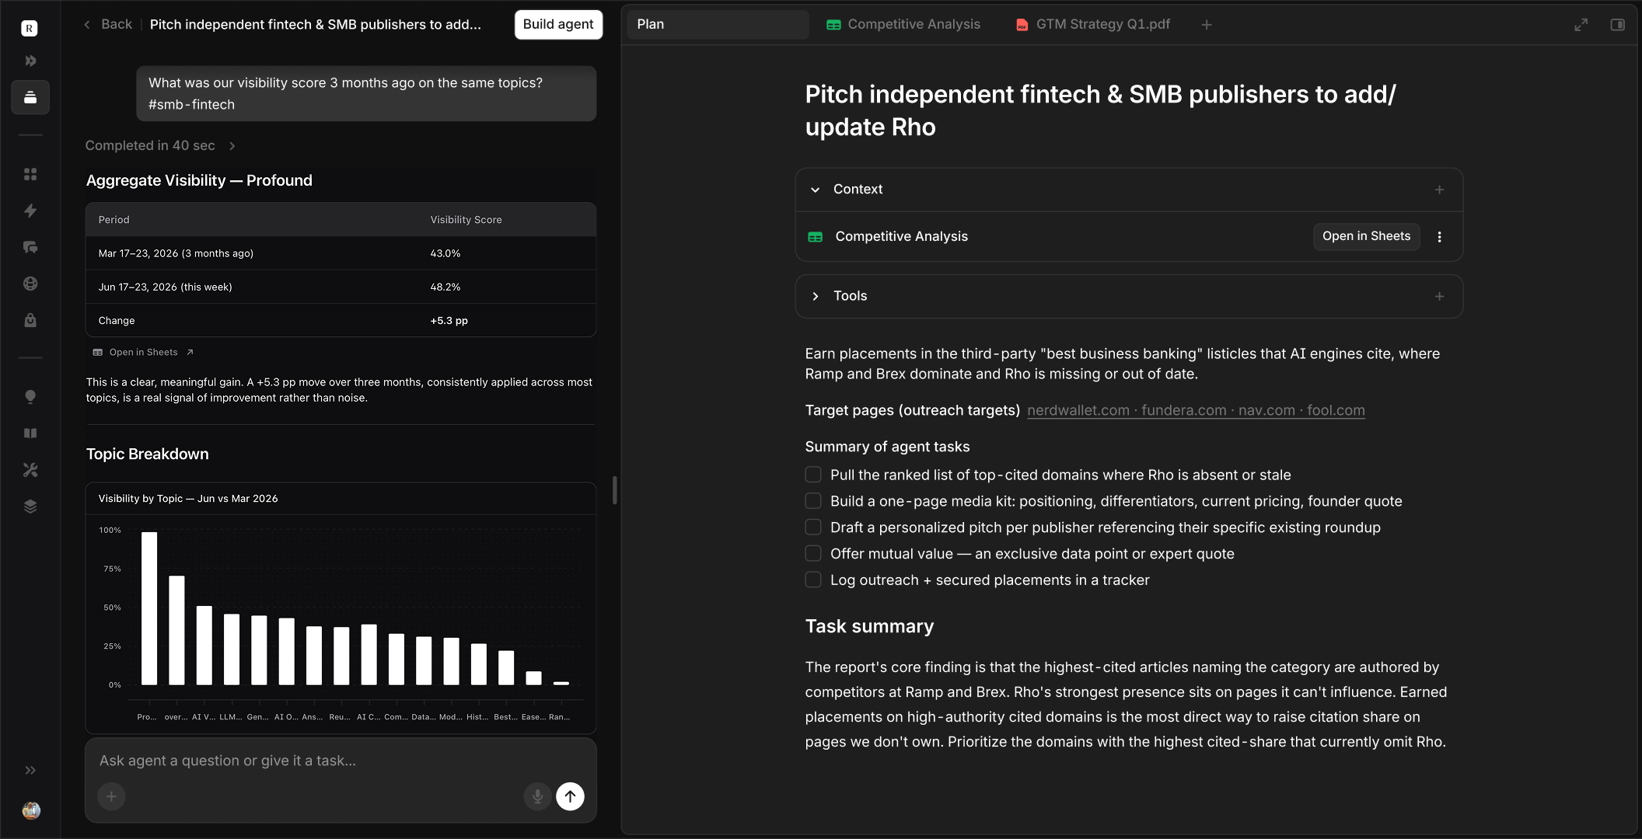Open the four-squares dashboard grid icon
Screen dimensions: 1642x839
coord(30,174)
